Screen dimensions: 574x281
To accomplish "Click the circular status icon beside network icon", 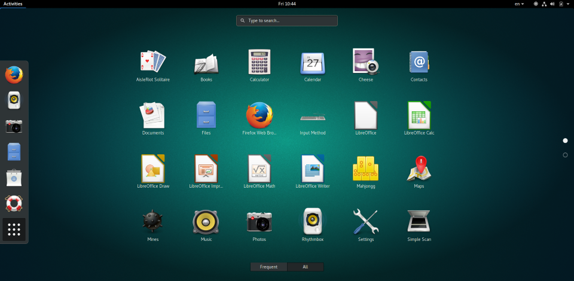I will click(x=536, y=4).
